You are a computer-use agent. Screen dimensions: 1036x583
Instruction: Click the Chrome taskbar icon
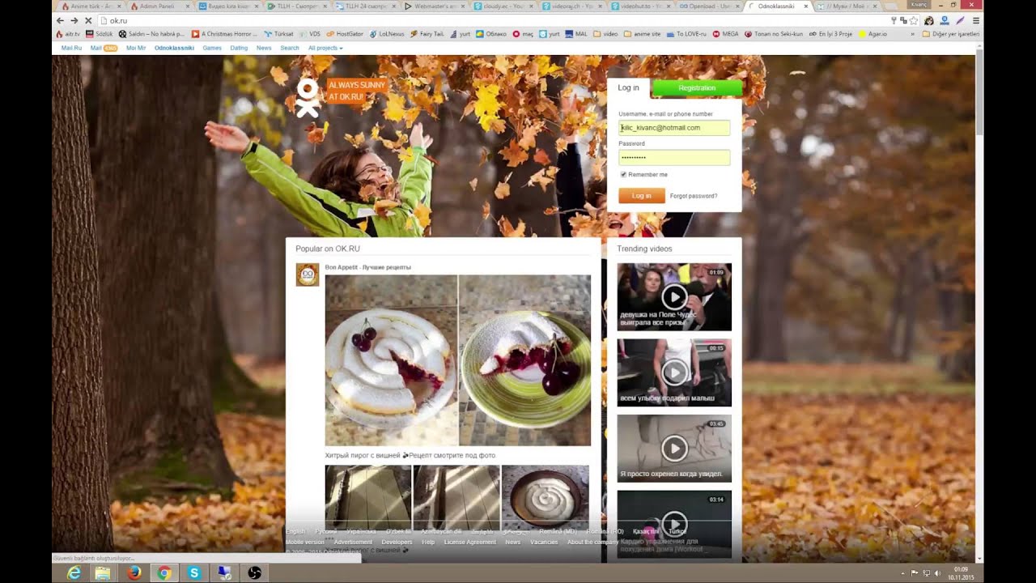[x=163, y=572]
